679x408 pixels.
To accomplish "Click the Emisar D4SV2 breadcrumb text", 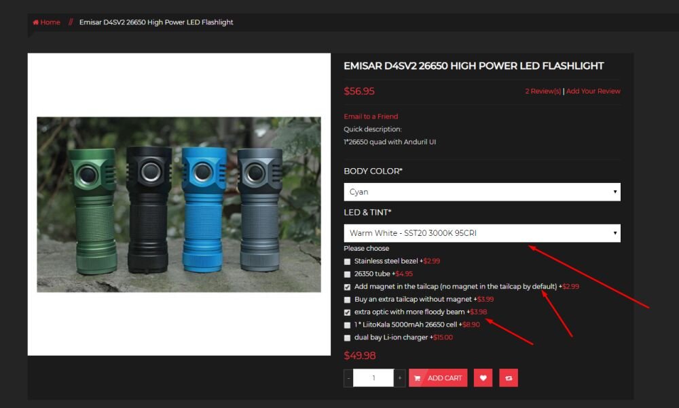I will click(x=156, y=22).
